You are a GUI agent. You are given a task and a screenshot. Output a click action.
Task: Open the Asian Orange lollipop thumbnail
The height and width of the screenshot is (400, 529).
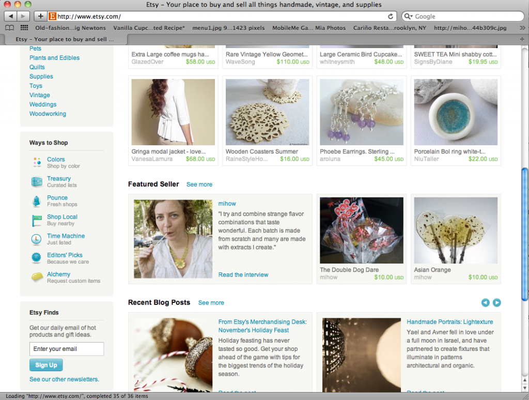tap(456, 230)
